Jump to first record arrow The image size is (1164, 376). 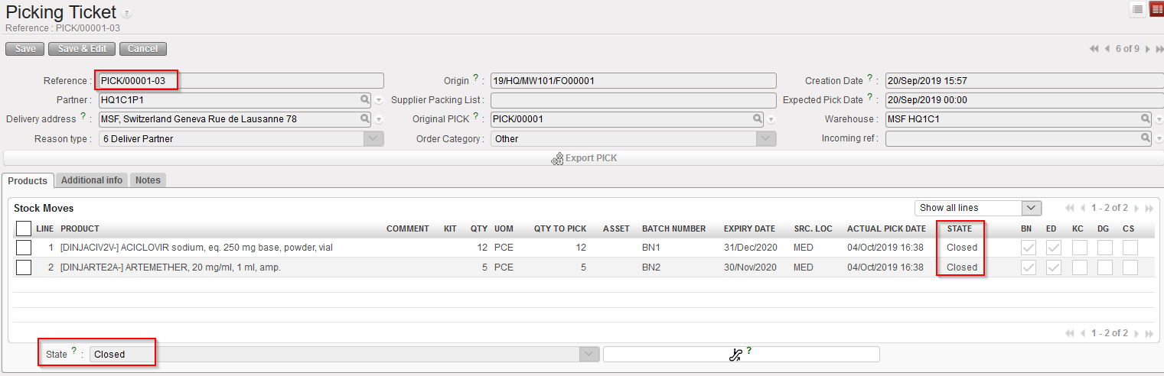click(1094, 49)
